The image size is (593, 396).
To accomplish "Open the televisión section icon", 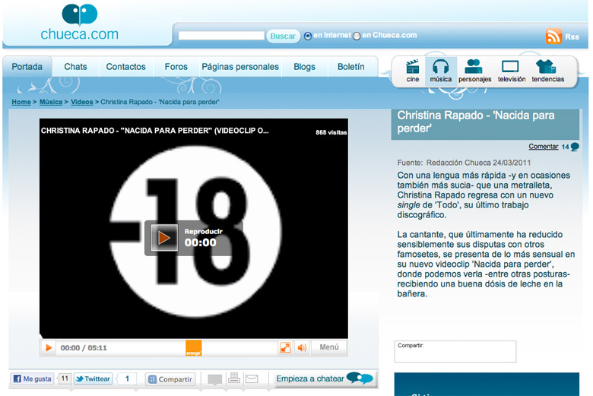I will coord(512,71).
